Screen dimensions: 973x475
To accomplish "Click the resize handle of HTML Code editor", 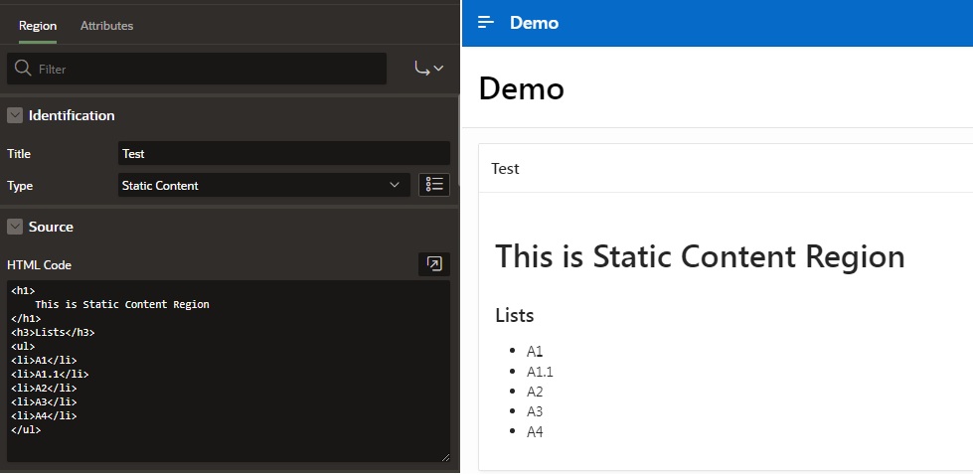I will [x=444, y=457].
